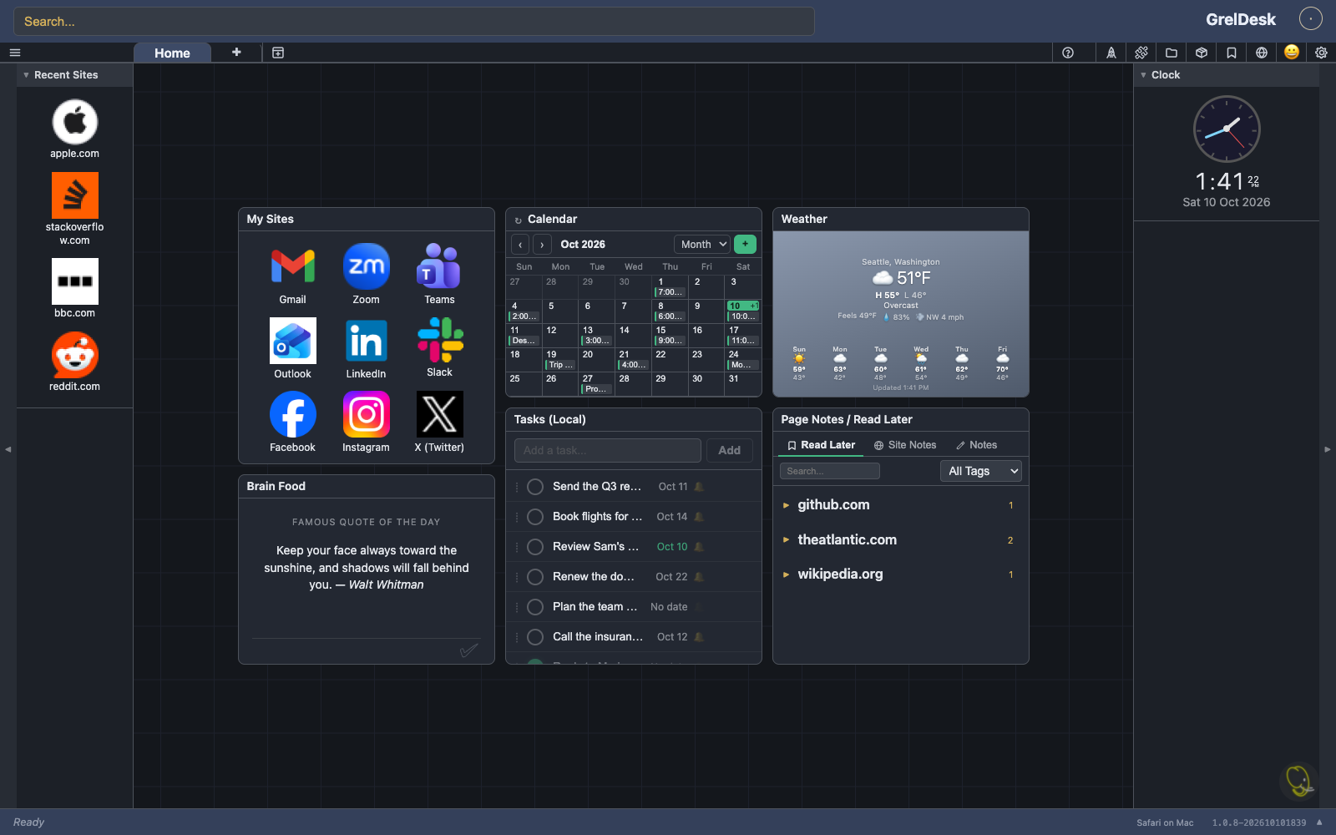The image size is (1336, 835).
Task: Collapse the Recent Sites panel
Action: click(26, 75)
